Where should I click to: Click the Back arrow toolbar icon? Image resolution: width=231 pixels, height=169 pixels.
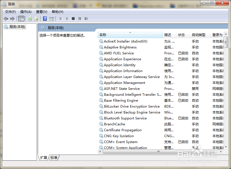click(x=6, y=19)
